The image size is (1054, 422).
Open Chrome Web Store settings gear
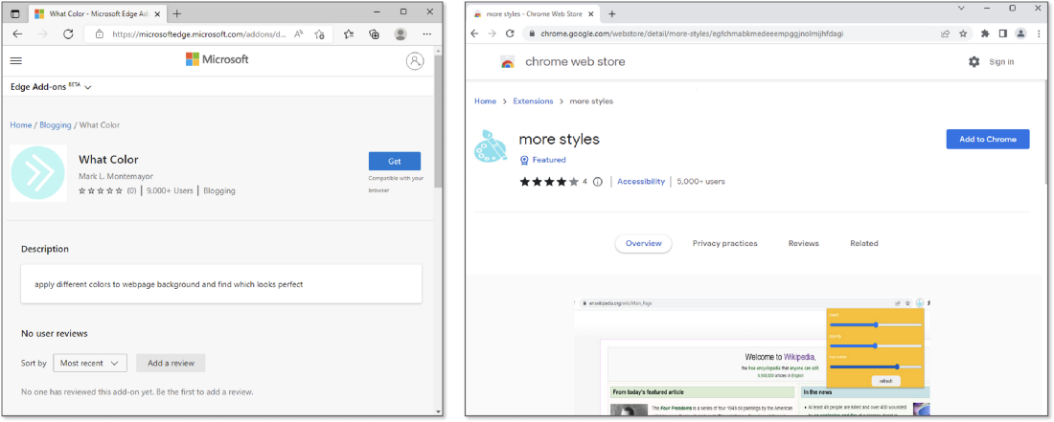974,61
